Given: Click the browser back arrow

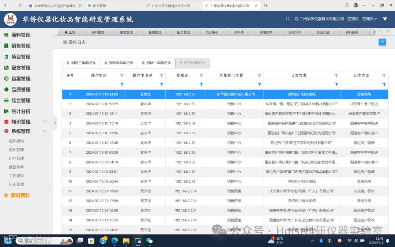Looking at the screenshot, I should coord(5,5).
